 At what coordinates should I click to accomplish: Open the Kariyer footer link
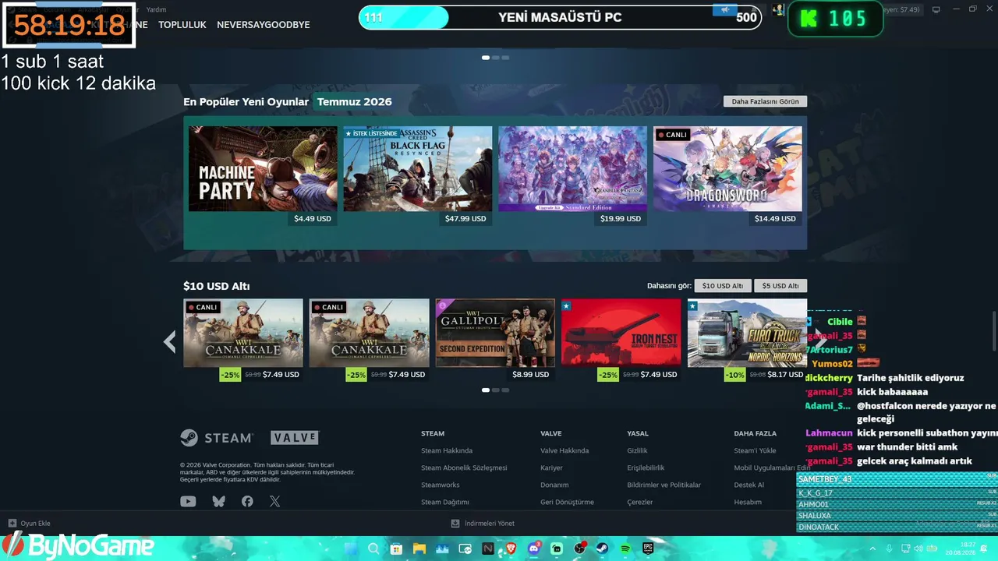click(551, 467)
